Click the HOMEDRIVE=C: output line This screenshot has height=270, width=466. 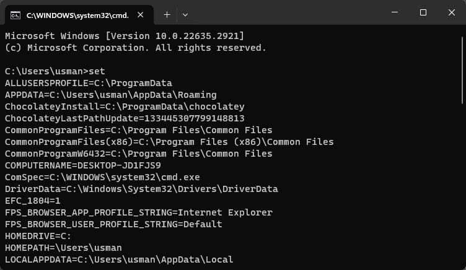[x=38, y=236]
